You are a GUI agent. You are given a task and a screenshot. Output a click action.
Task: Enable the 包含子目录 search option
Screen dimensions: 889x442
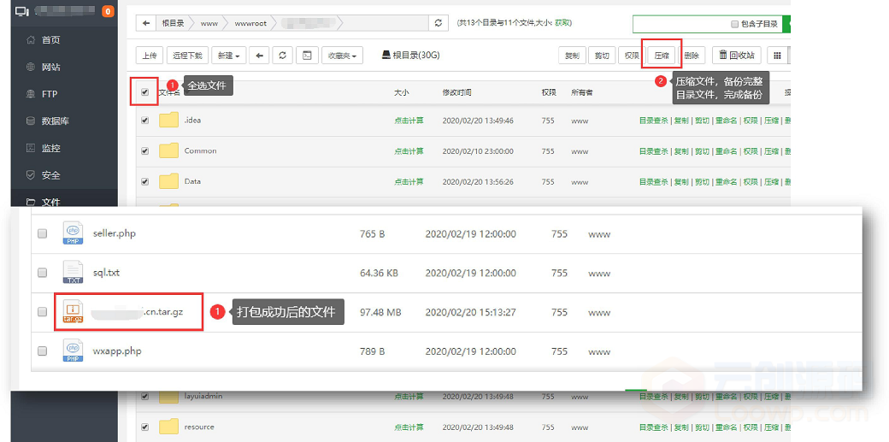point(735,25)
